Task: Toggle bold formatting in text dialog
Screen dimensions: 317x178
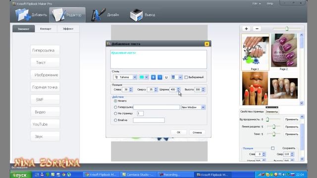Action: (x=153, y=77)
